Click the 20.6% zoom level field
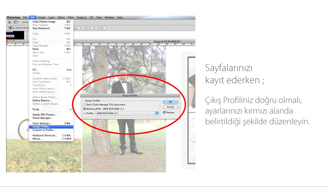Screen dimensions: 329x188 pyautogui.click(x=25, y=22)
